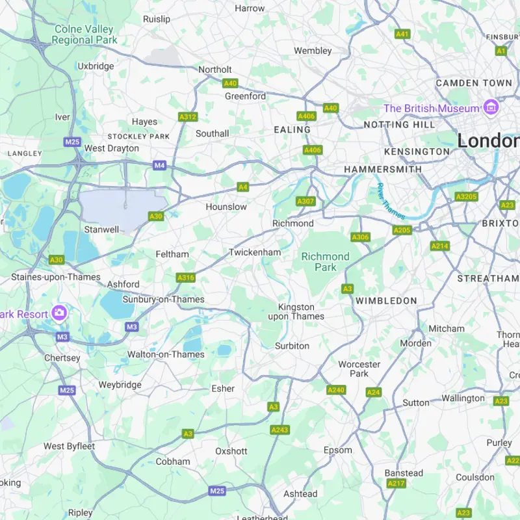The image size is (520, 520).
Task: Click the Hounslow place label
Action: click(226, 207)
